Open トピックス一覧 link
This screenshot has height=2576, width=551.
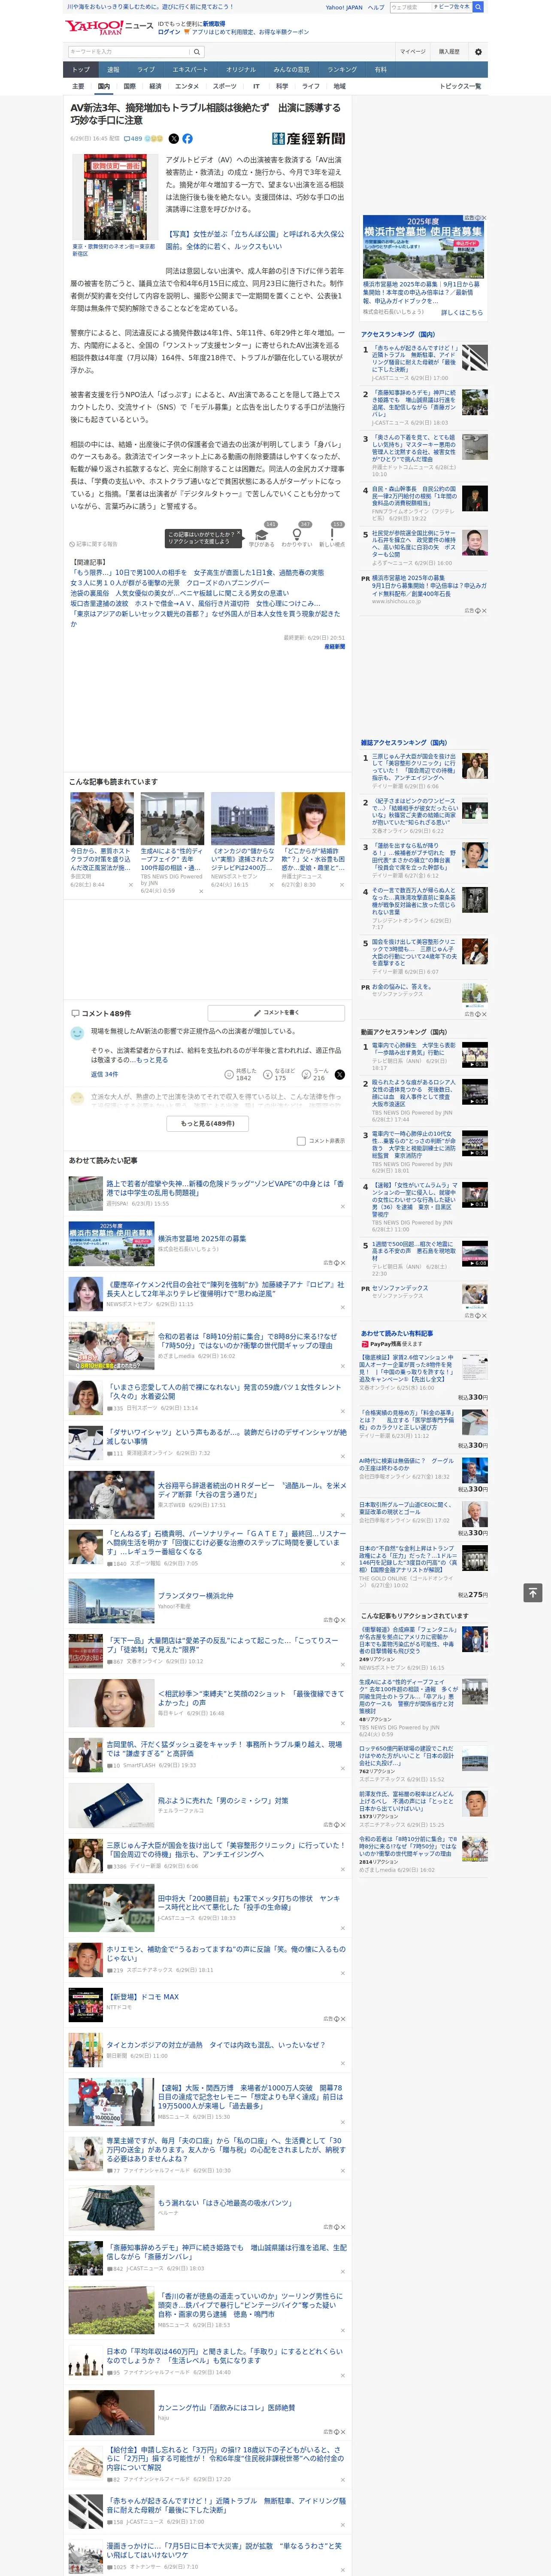tap(460, 86)
